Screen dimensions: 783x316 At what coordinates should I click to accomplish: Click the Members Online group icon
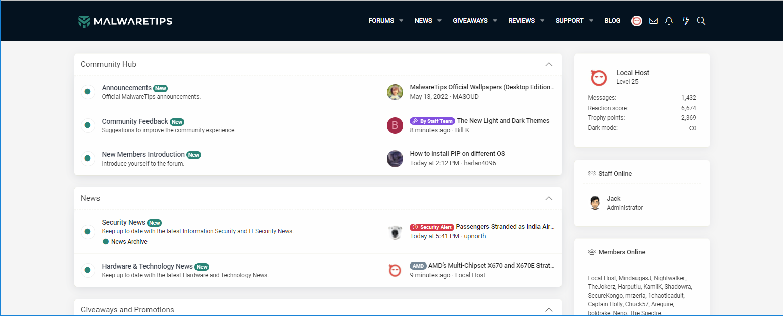[592, 252]
